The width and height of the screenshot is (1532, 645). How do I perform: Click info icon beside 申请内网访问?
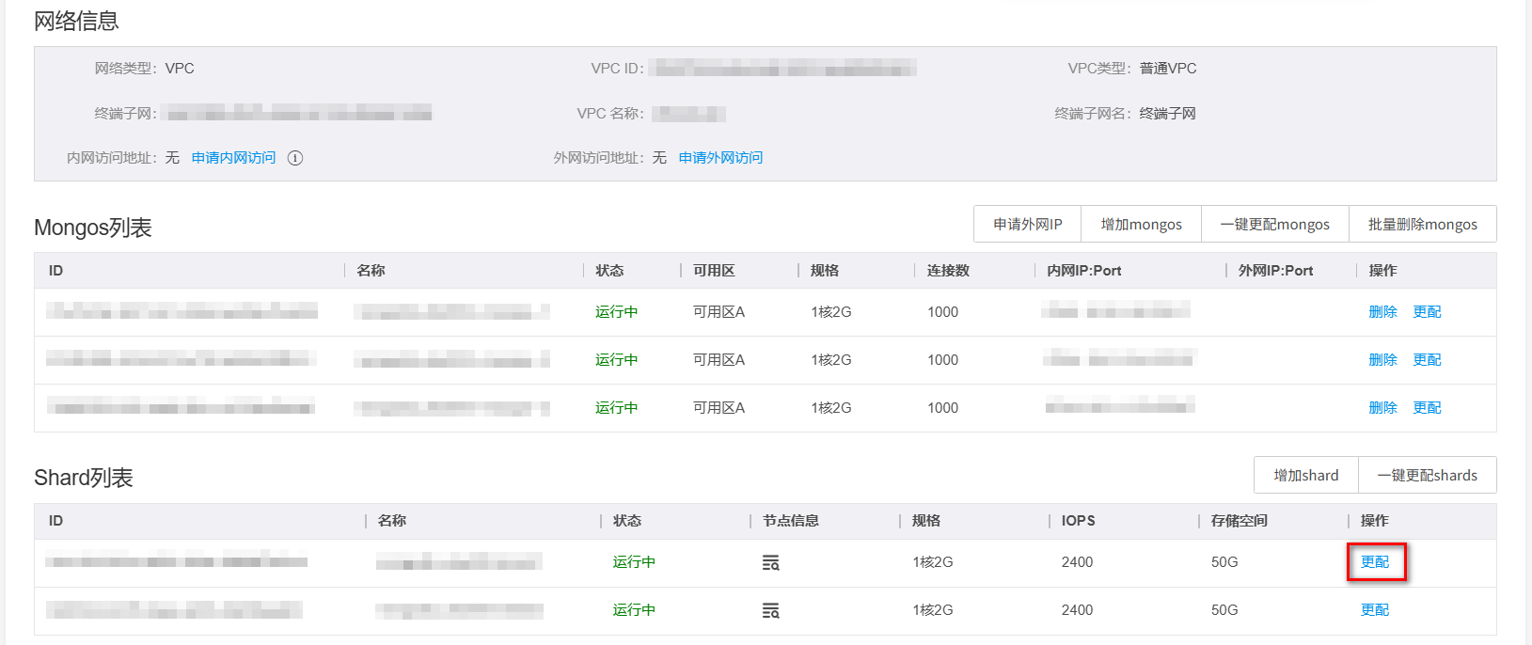[x=295, y=158]
